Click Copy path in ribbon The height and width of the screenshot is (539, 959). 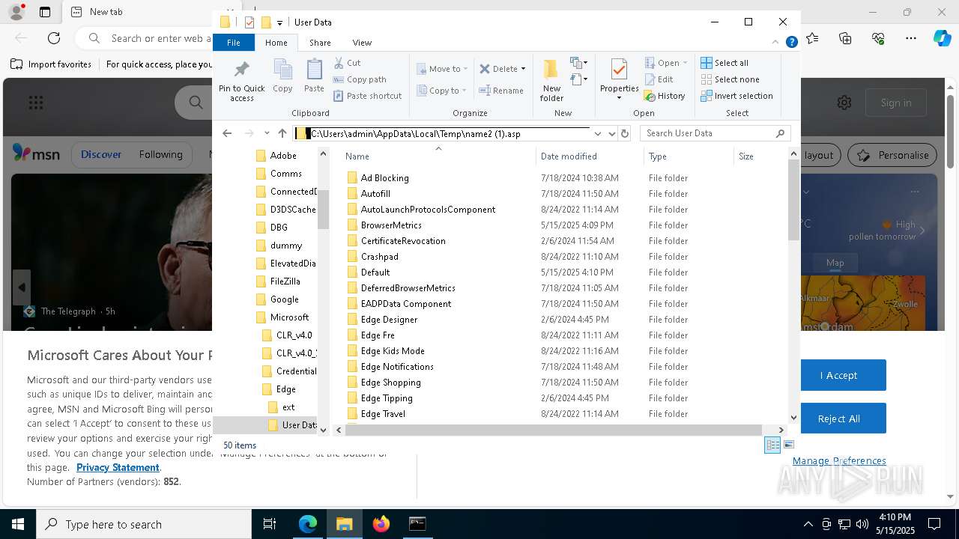360,79
